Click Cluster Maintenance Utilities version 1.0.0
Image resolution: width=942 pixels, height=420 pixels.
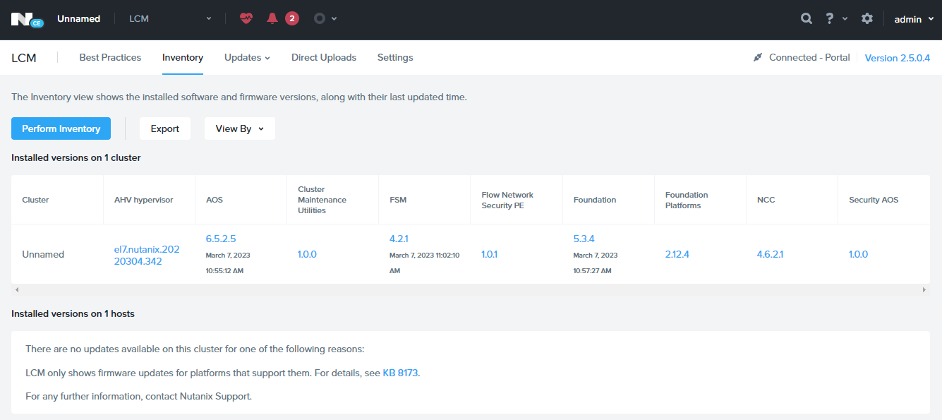pos(307,254)
